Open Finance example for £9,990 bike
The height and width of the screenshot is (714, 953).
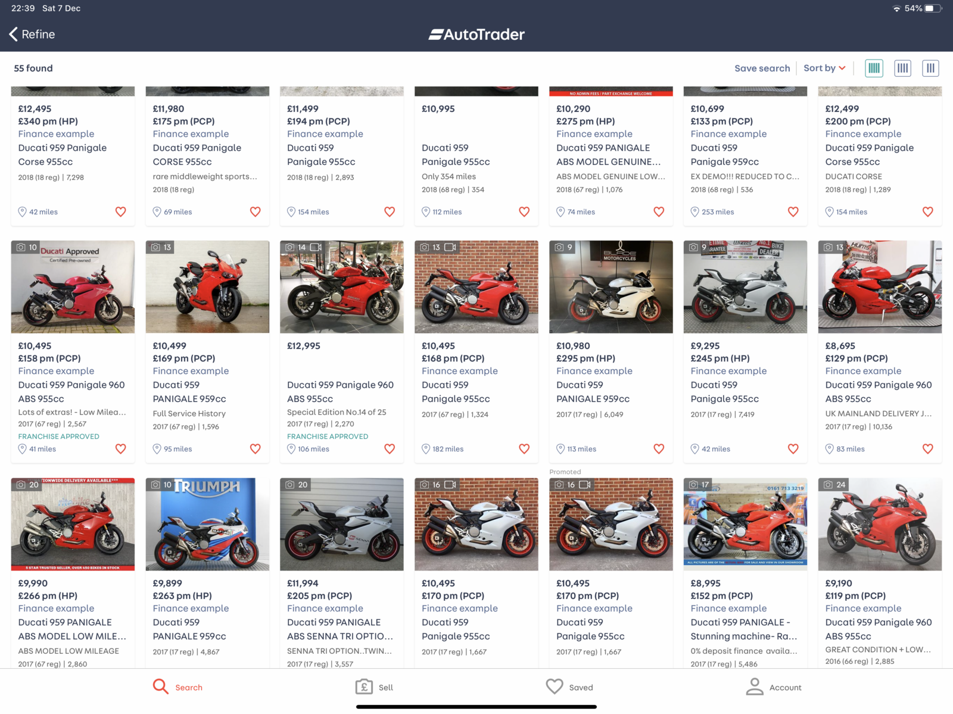click(56, 609)
